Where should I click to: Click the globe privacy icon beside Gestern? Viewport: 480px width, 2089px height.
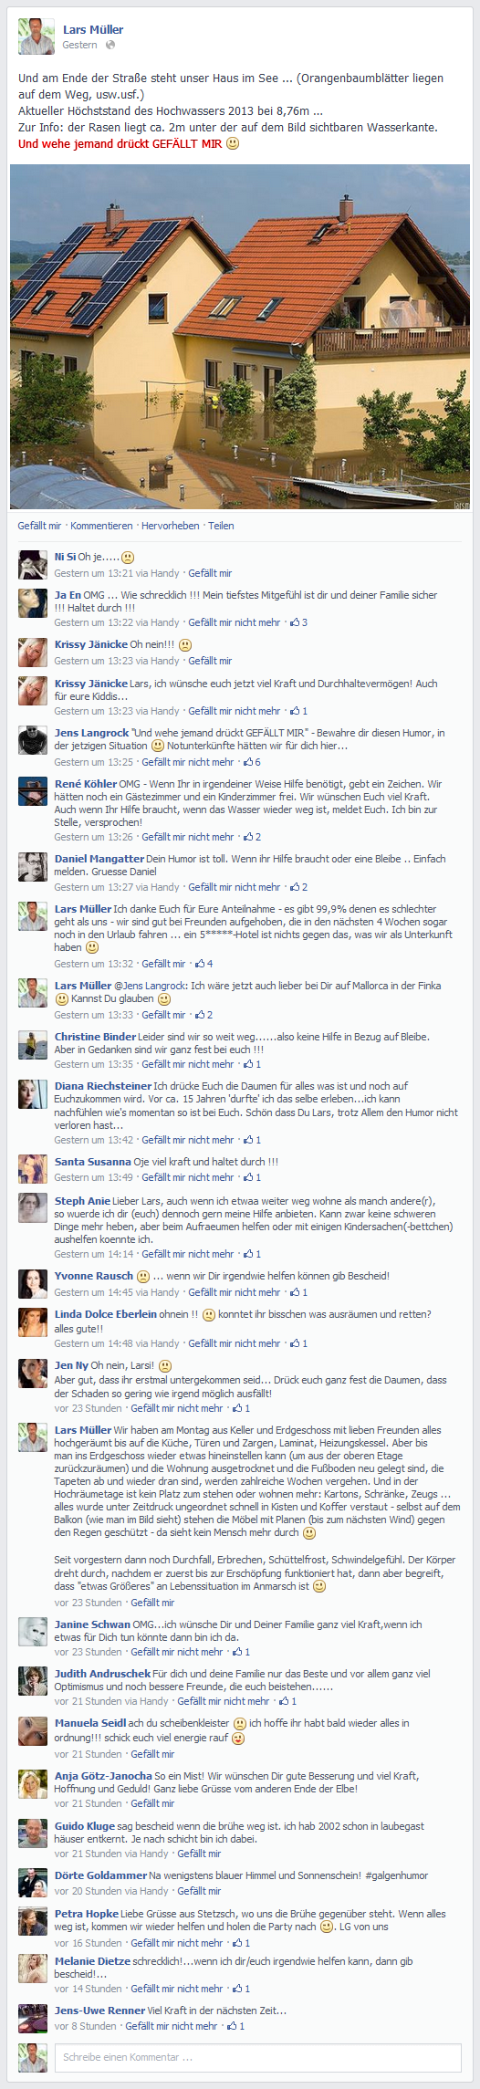coord(110,45)
